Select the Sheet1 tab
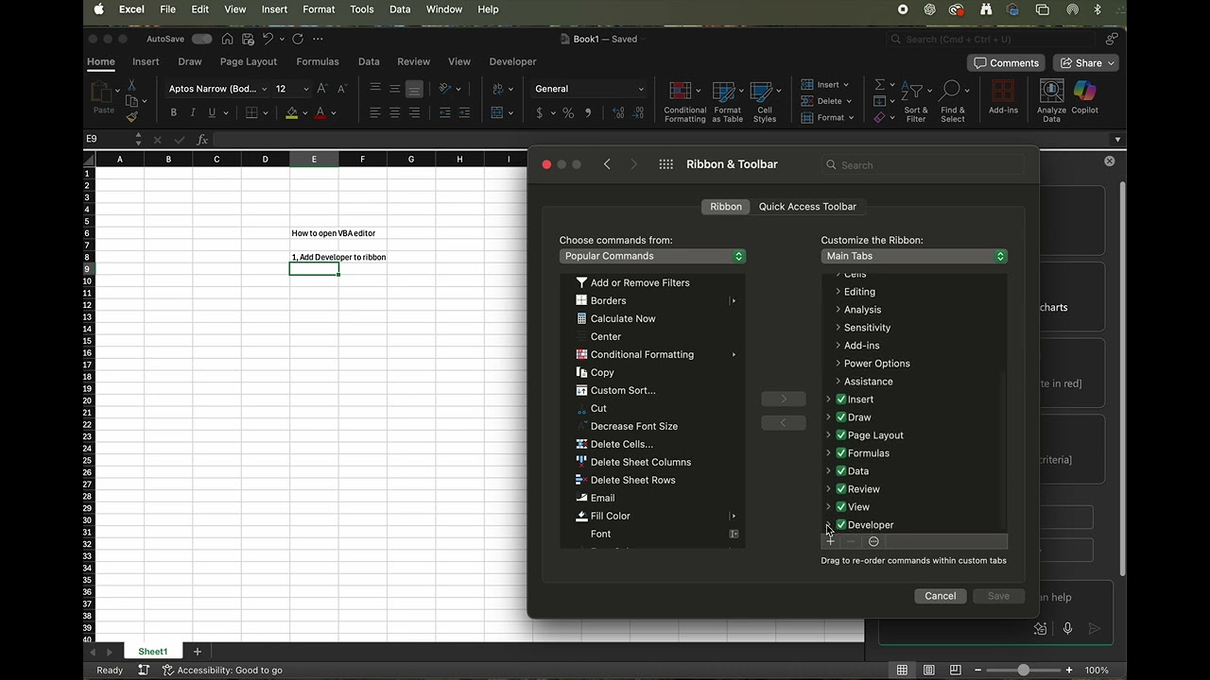The height and width of the screenshot is (680, 1210). click(x=152, y=652)
